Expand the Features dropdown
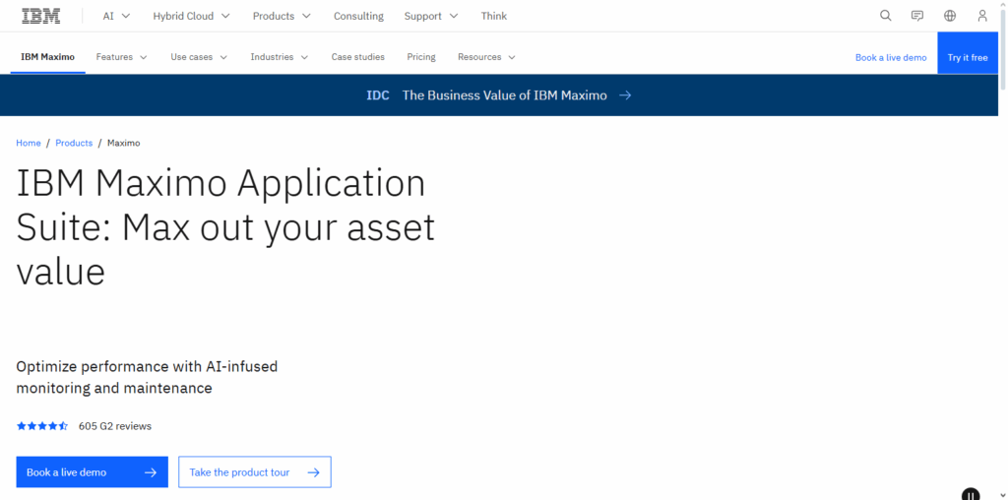Screen dimensions: 1008x500 pyautogui.click(x=121, y=57)
